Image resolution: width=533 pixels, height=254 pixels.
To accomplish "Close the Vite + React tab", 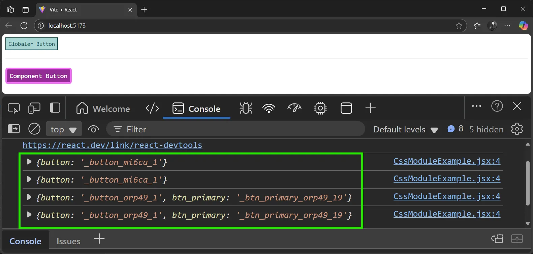I will [130, 10].
